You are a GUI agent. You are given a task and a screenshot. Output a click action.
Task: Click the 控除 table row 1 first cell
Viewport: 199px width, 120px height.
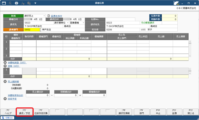(x=16, y=71)
